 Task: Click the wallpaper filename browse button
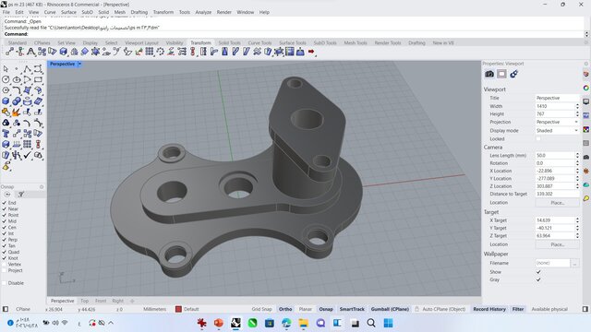tap(574, 263)
